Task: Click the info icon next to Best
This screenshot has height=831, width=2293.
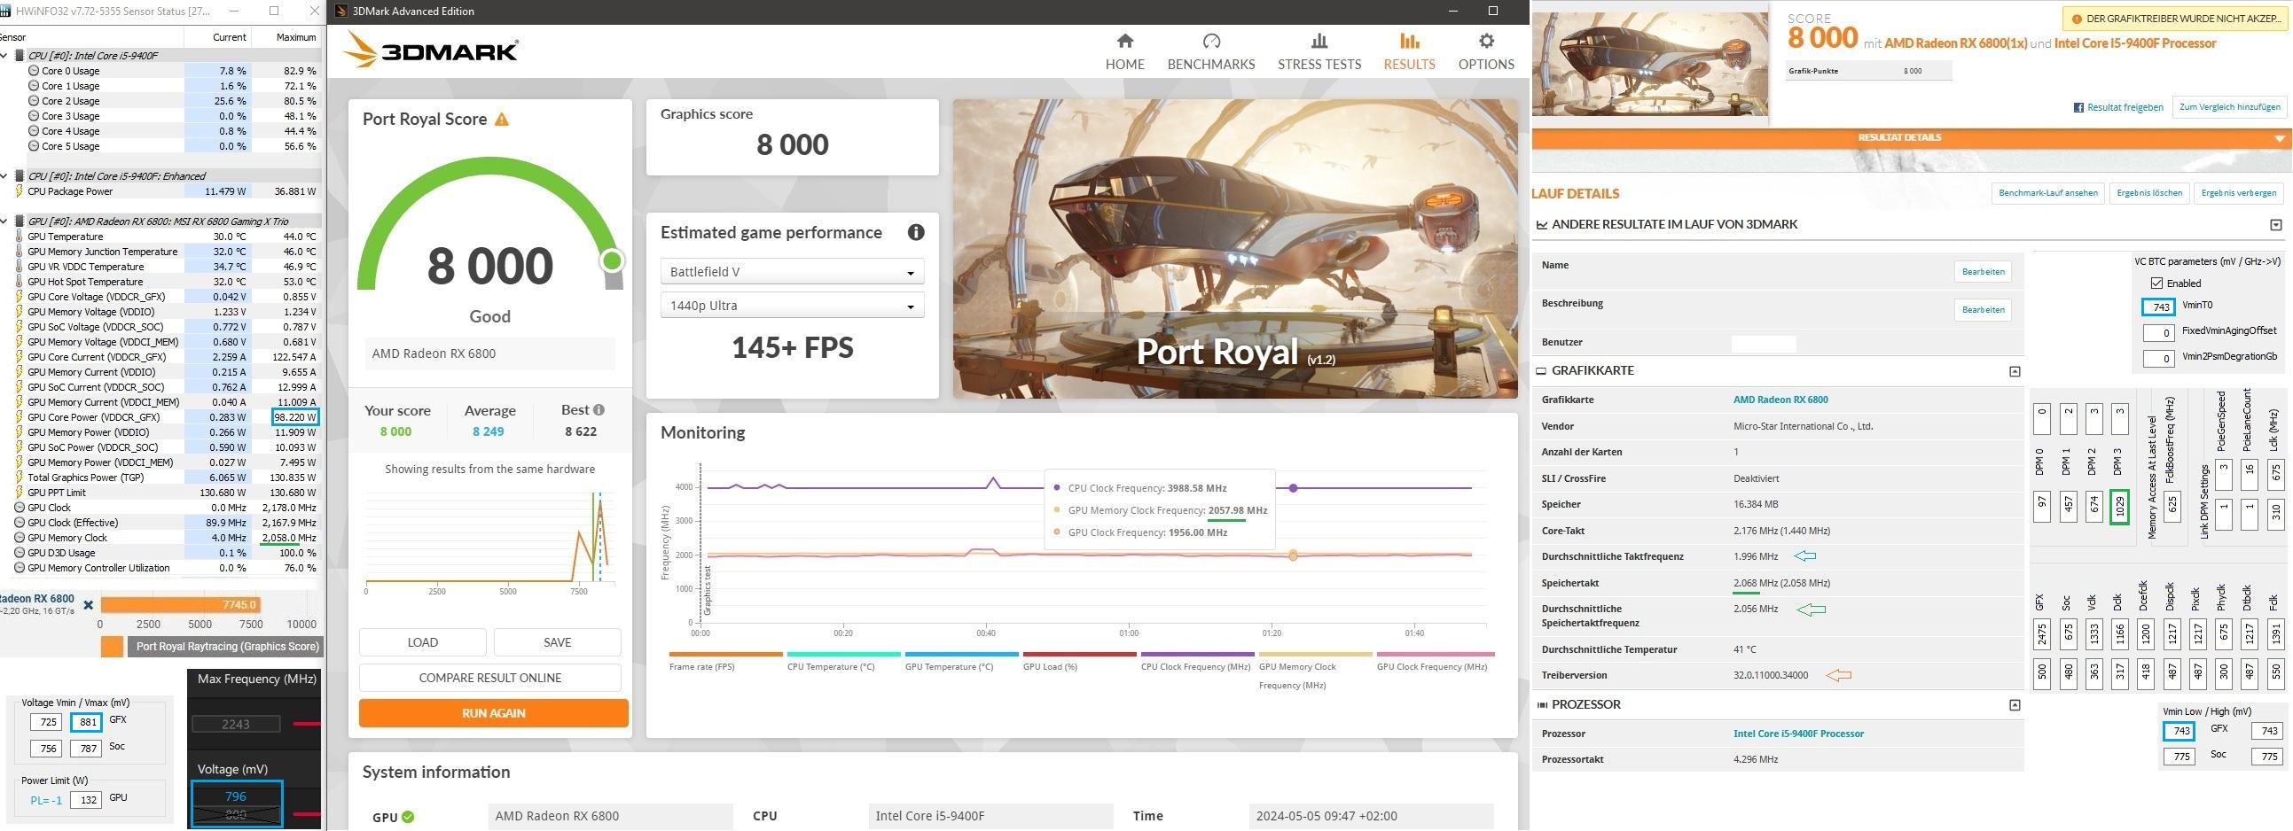Action: tap(599, 410)
